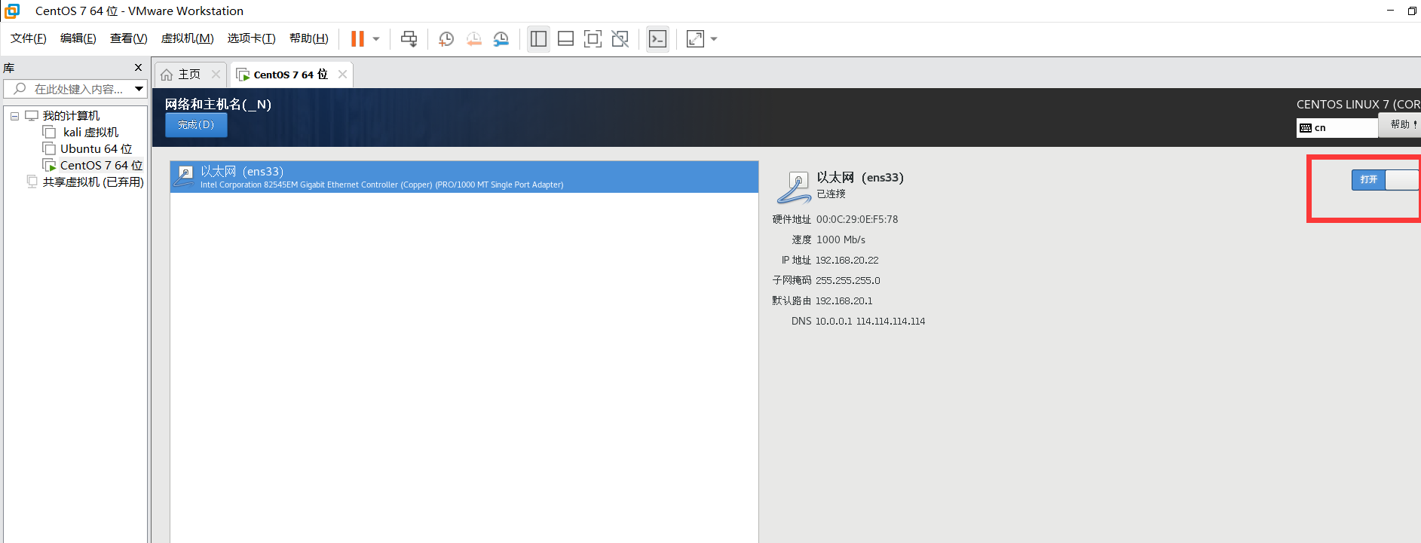1421x543 pixels.
Task: Open the 编辑(E) menu
Action: (78, 38)
